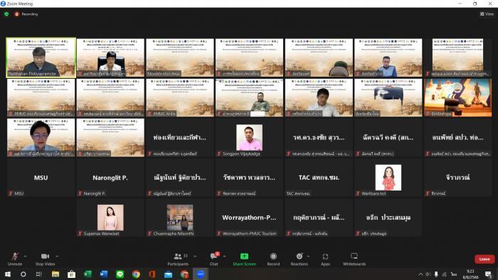Expand video options arrow beside Stop Video
The height and width of the screenshot is (280, 498).
coord(57,257)
